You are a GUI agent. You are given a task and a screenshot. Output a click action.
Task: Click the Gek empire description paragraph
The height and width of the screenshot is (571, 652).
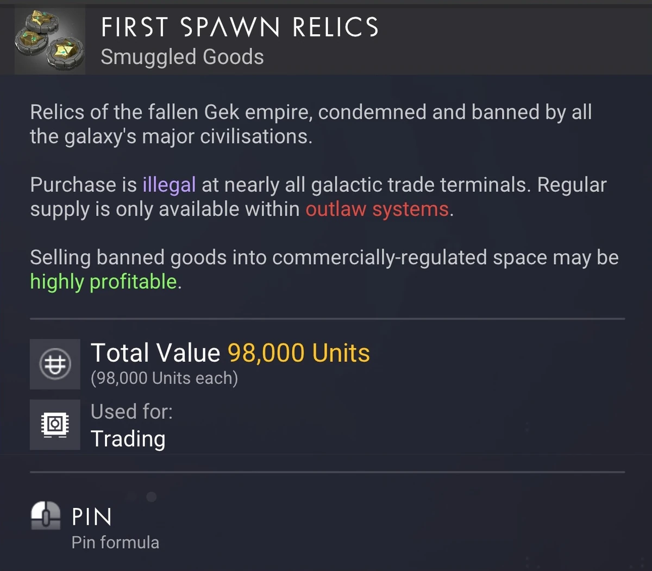[x=311, y=124]
